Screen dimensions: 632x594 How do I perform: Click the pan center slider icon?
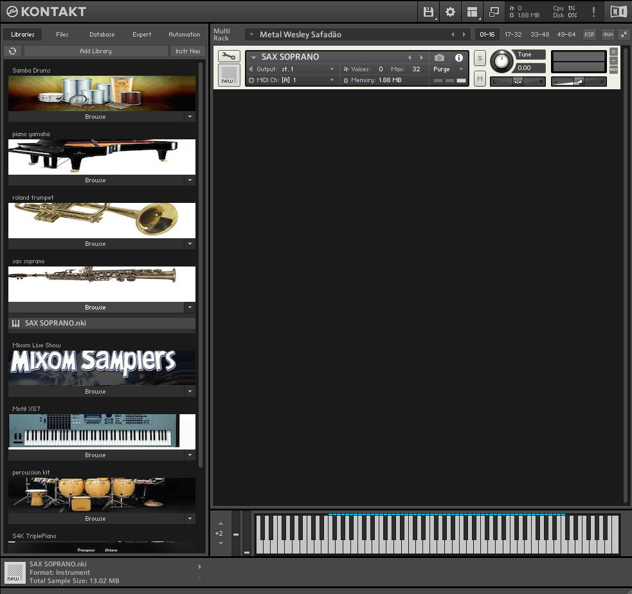(x=518, y=82)
